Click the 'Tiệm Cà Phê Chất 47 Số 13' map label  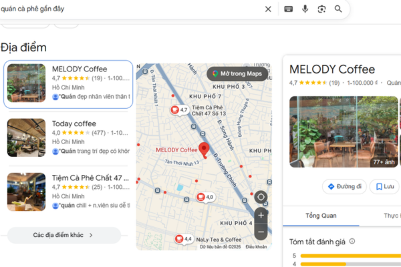point(209,110)
